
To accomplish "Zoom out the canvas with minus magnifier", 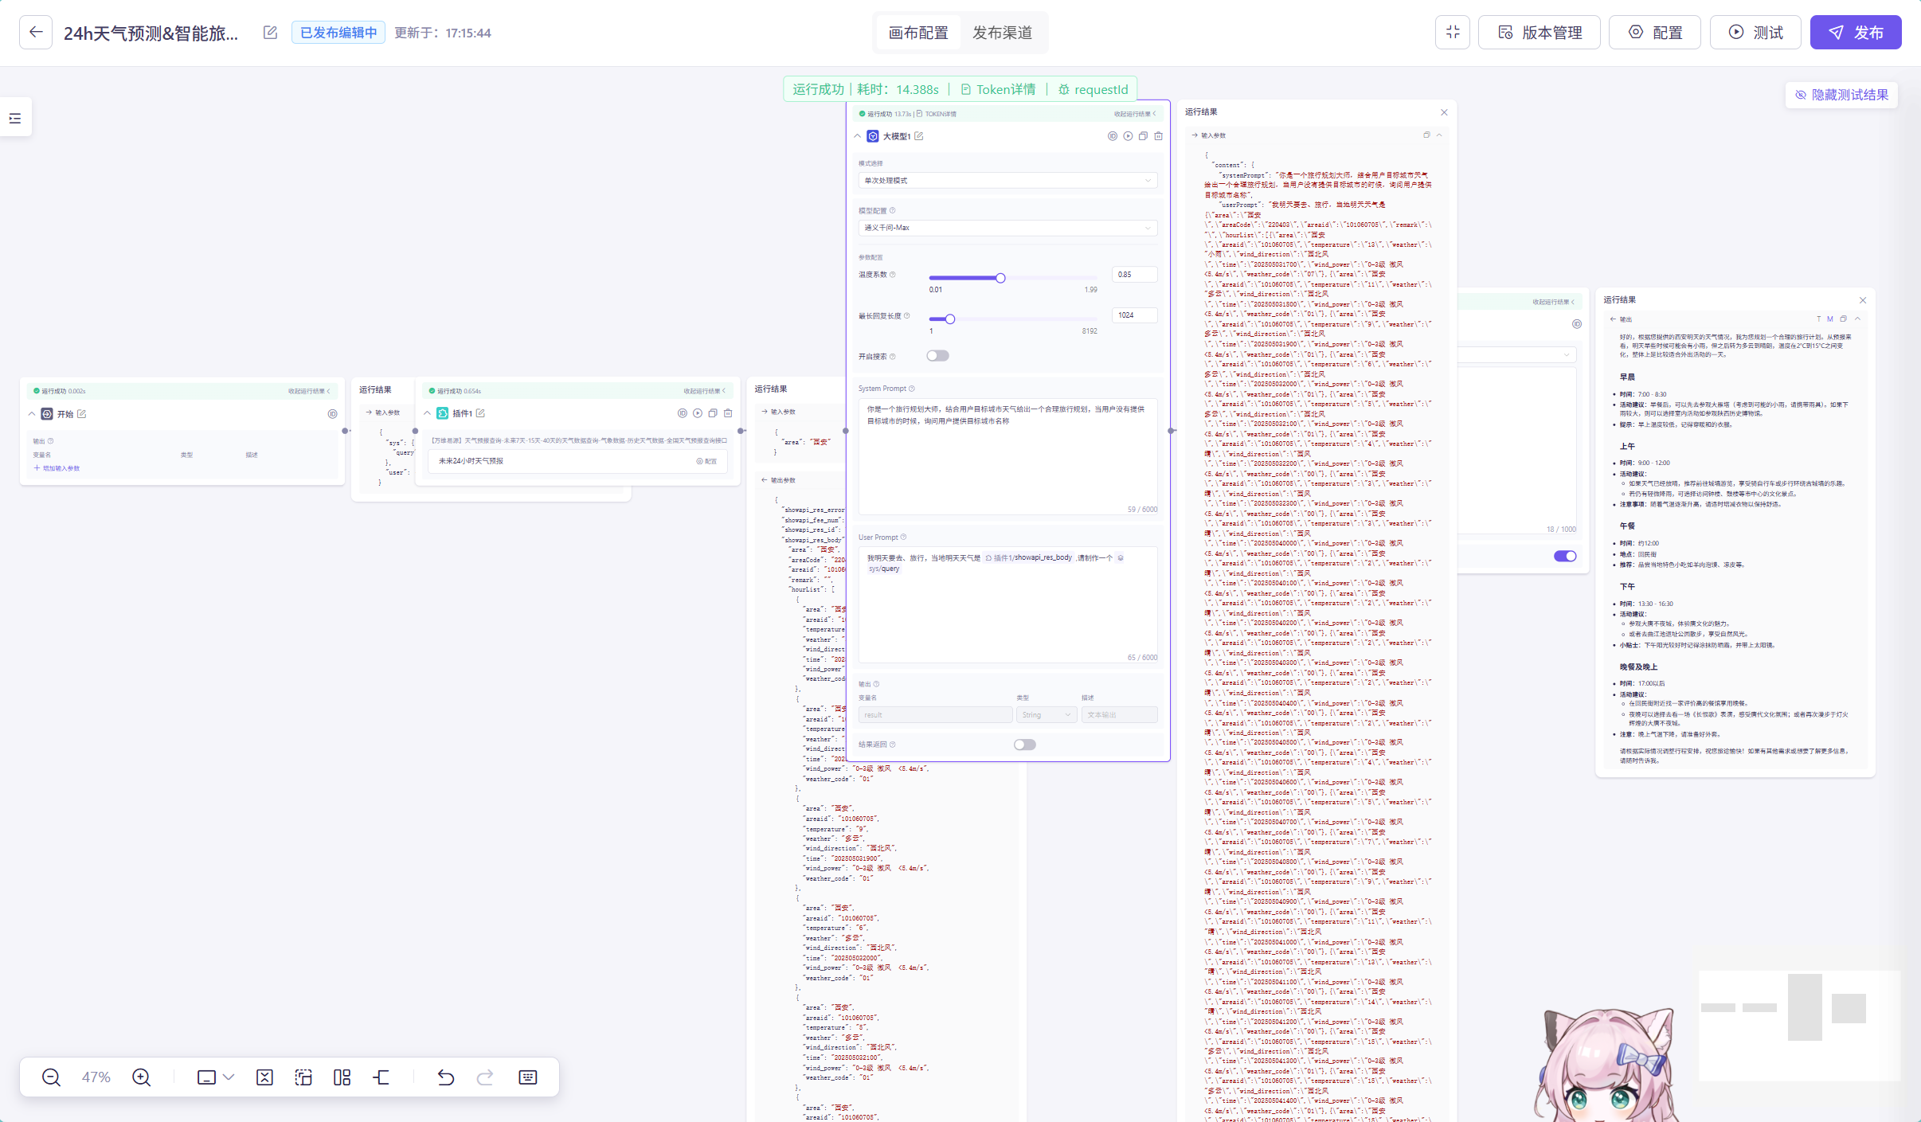I will (51, 1077).
